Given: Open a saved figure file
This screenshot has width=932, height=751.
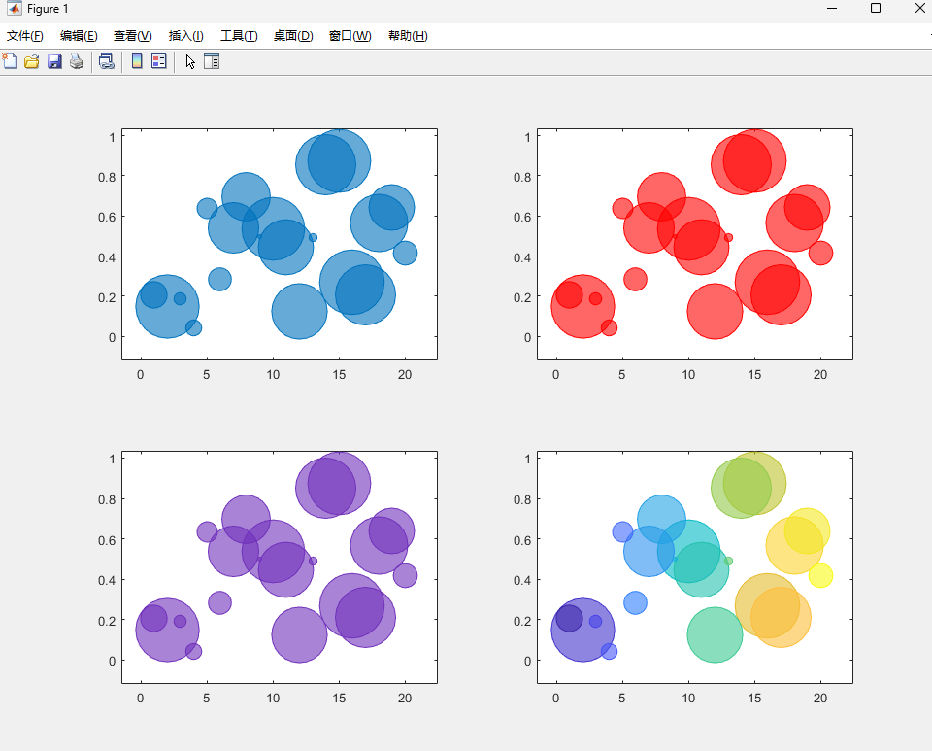Looking at the screenshot, I should (x=31, y=61).
